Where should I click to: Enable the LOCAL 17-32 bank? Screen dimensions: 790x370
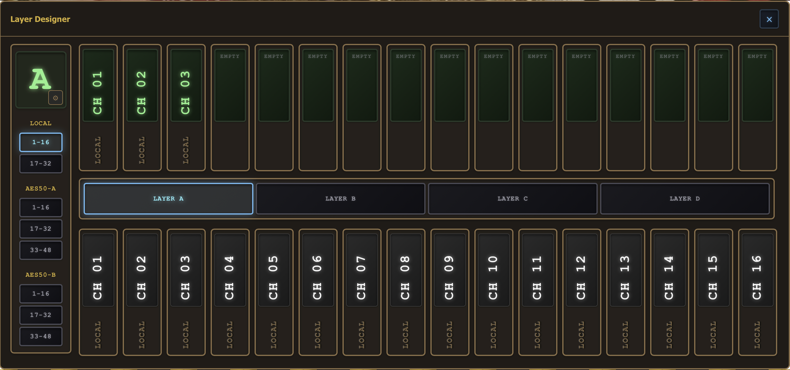pos(41,164)
